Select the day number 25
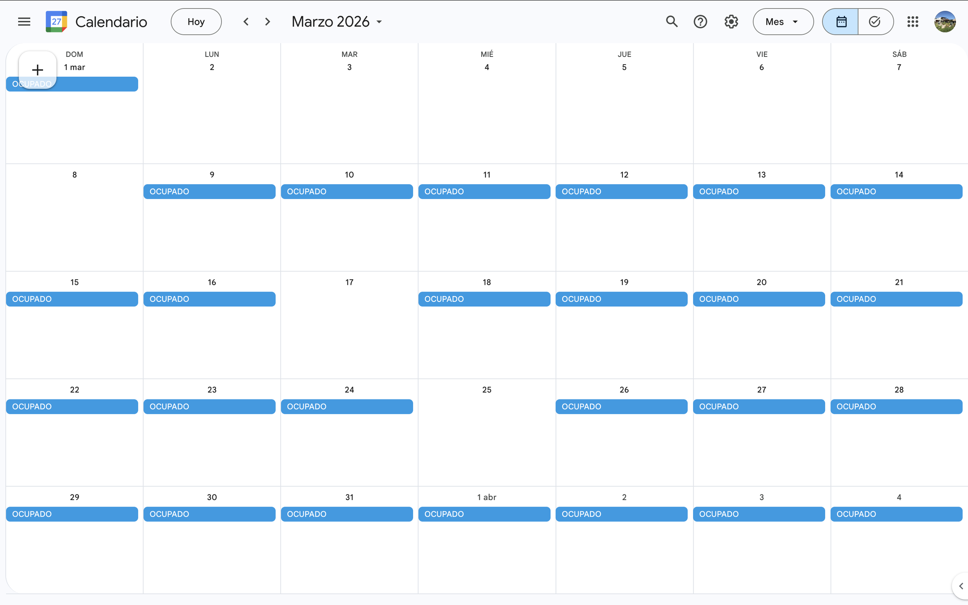The width and height of the screenshot is (968, 605). (x=487, y=390)
